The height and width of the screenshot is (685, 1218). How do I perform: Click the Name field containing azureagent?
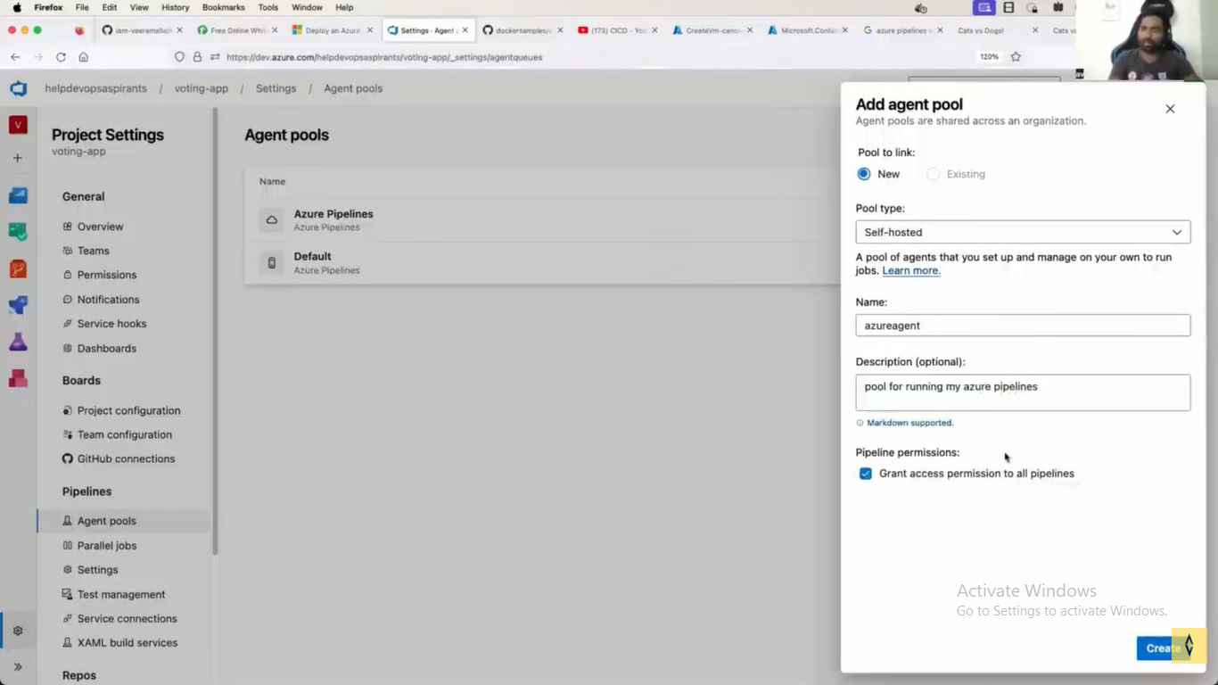pyautogui.click(x=1022, y=326)
